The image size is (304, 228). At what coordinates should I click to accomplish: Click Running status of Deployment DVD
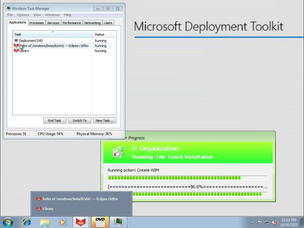click(x=100, y=41)
